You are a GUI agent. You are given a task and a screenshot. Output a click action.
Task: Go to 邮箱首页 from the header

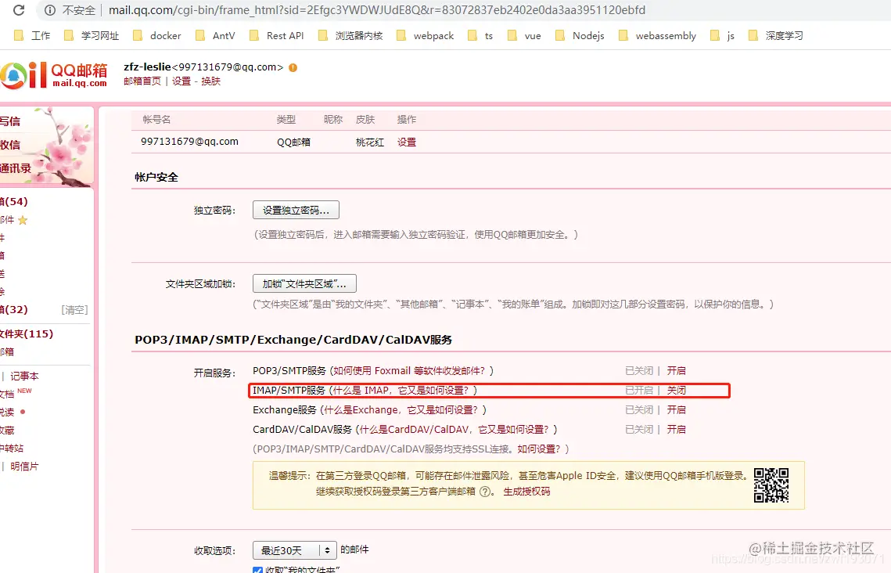[x=142, y=81]
